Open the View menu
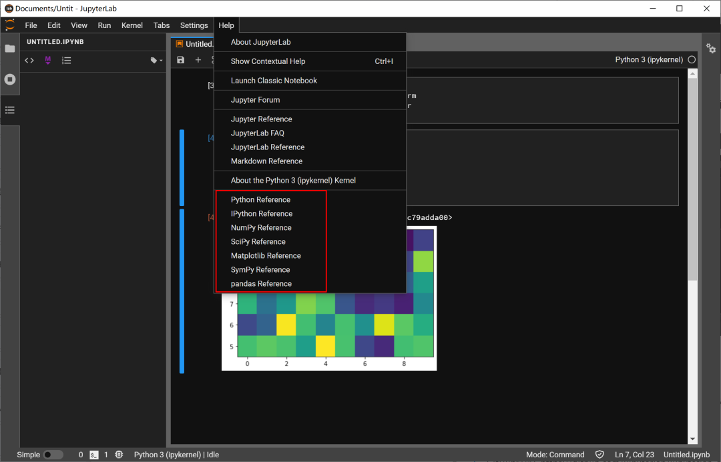721x462 pixels. [x=79, y=25]
